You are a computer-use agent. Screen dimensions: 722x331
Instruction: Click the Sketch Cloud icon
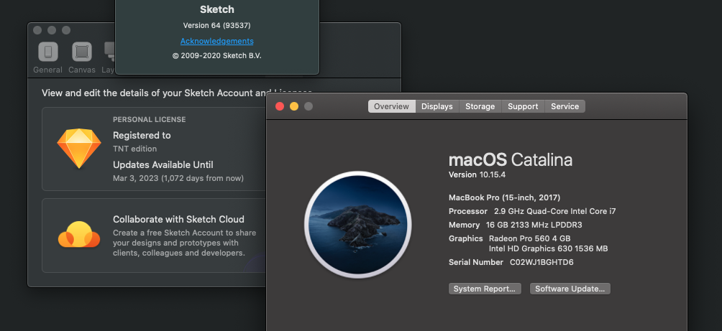[78, 235]
